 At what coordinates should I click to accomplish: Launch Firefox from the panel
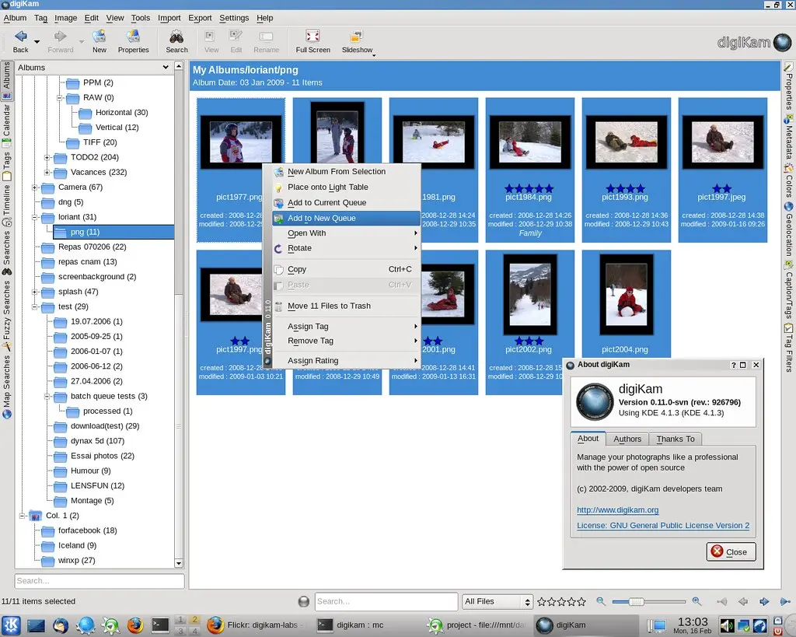135,625
